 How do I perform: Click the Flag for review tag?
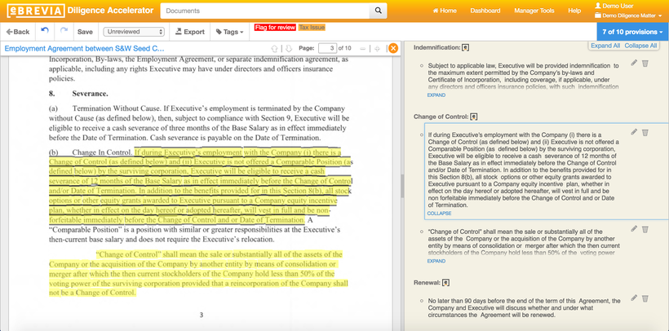[275, 27]
